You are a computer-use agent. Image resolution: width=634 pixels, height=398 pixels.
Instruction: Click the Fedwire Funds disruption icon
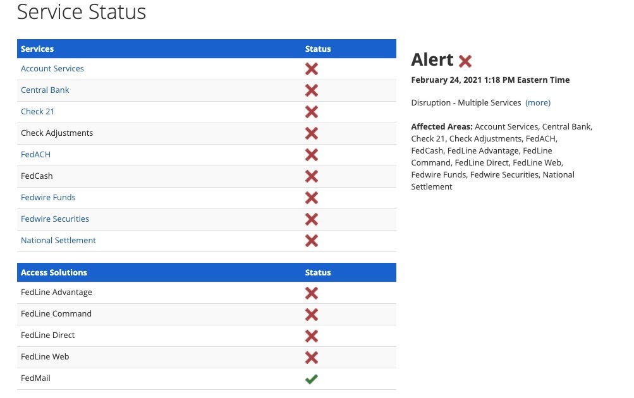click(x=311, y=198)
